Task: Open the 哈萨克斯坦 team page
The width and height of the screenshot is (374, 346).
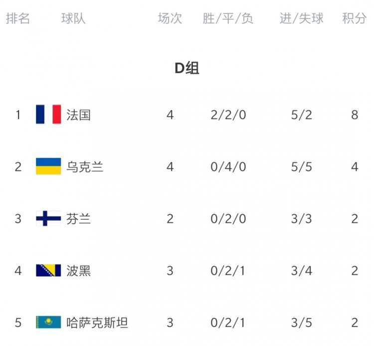Action: point(97,323)
